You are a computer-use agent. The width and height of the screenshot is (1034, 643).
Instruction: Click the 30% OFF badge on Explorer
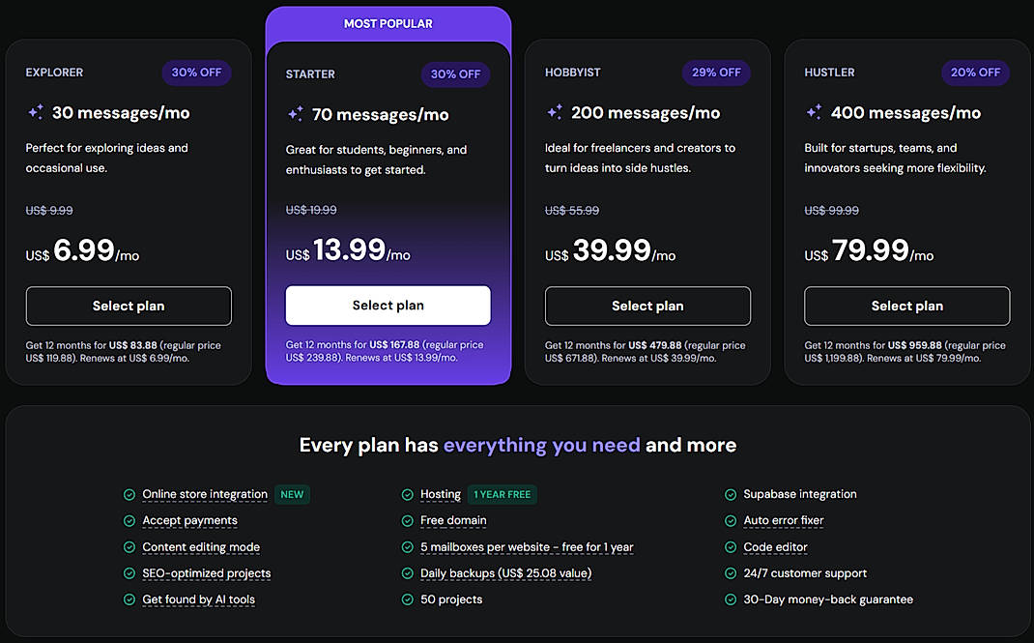click(x=196, y=73)
